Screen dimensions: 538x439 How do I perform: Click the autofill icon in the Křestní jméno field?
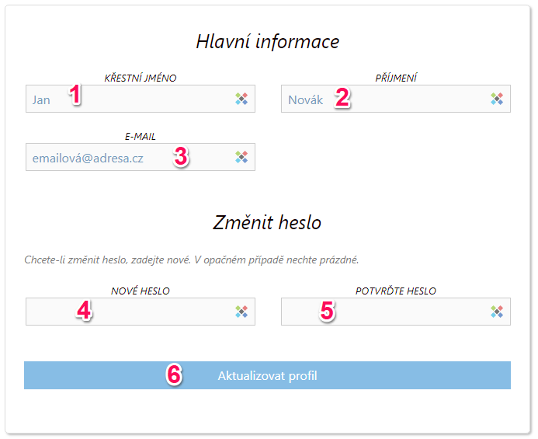[241, 99]
